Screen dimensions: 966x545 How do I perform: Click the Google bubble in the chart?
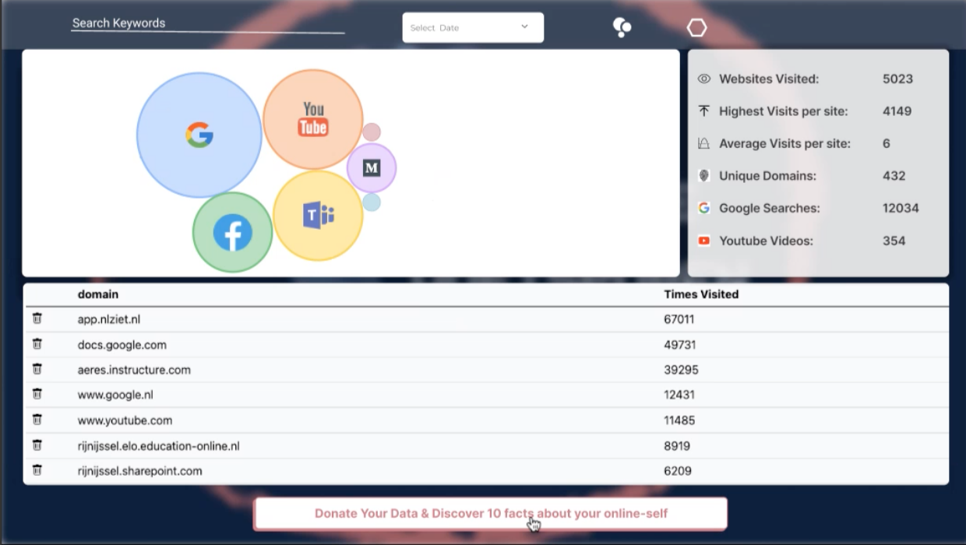click(199, 135)
